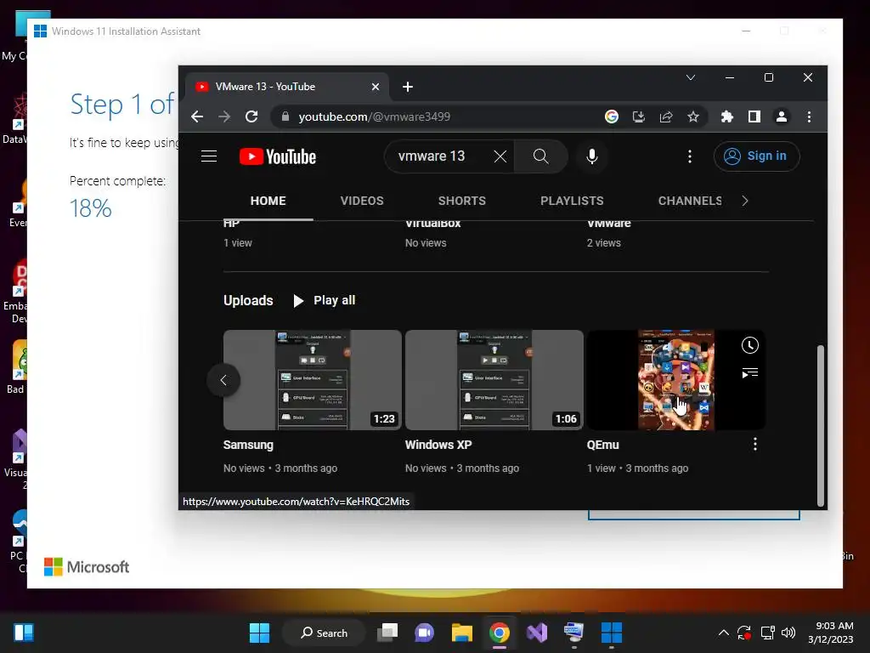Image resolution: width=870 pixels, height=653 pixels.
Task: Click the Windows 11 Installation Assistant taskbar icon
Action: (x=611, y=633)
